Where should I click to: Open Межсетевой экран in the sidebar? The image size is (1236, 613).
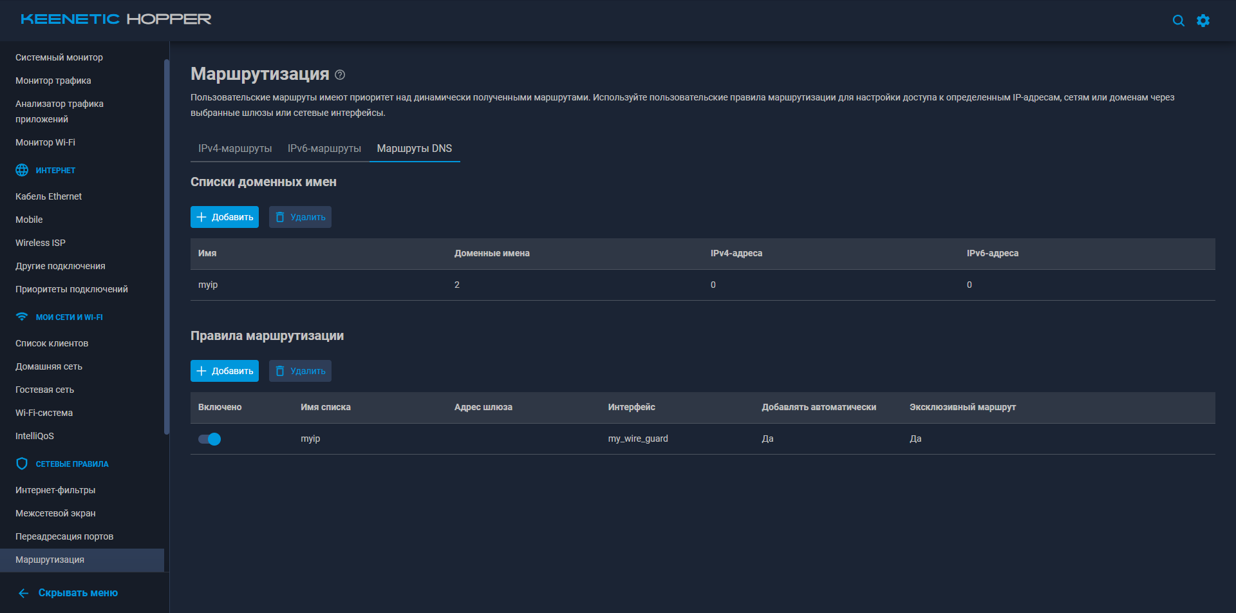(55, 513)
